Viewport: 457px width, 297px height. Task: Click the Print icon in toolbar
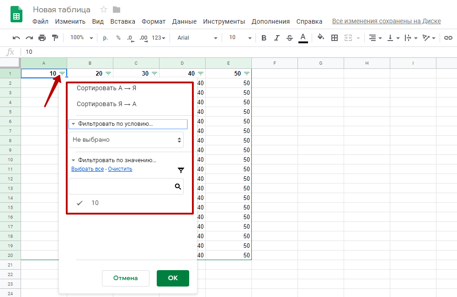pos(42,38)
